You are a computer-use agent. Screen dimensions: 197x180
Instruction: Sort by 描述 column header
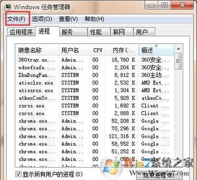[x=156, y=50]
